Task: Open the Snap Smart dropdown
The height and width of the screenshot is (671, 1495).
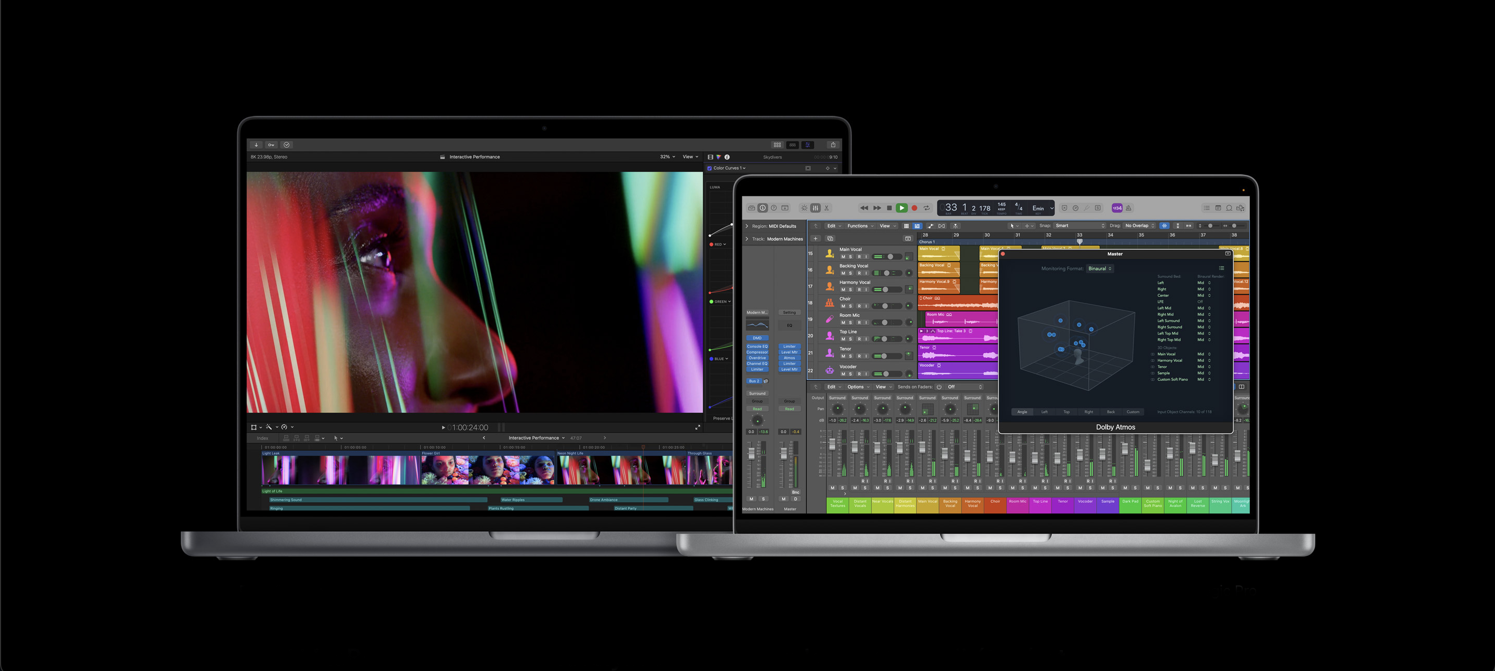Action: point(1079,226)
